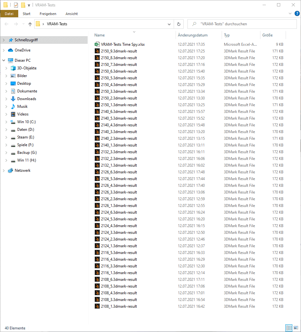This screenshot has height=332, width=301.
Task: Open the Datei menu
Action: click(x=9, y=14)
